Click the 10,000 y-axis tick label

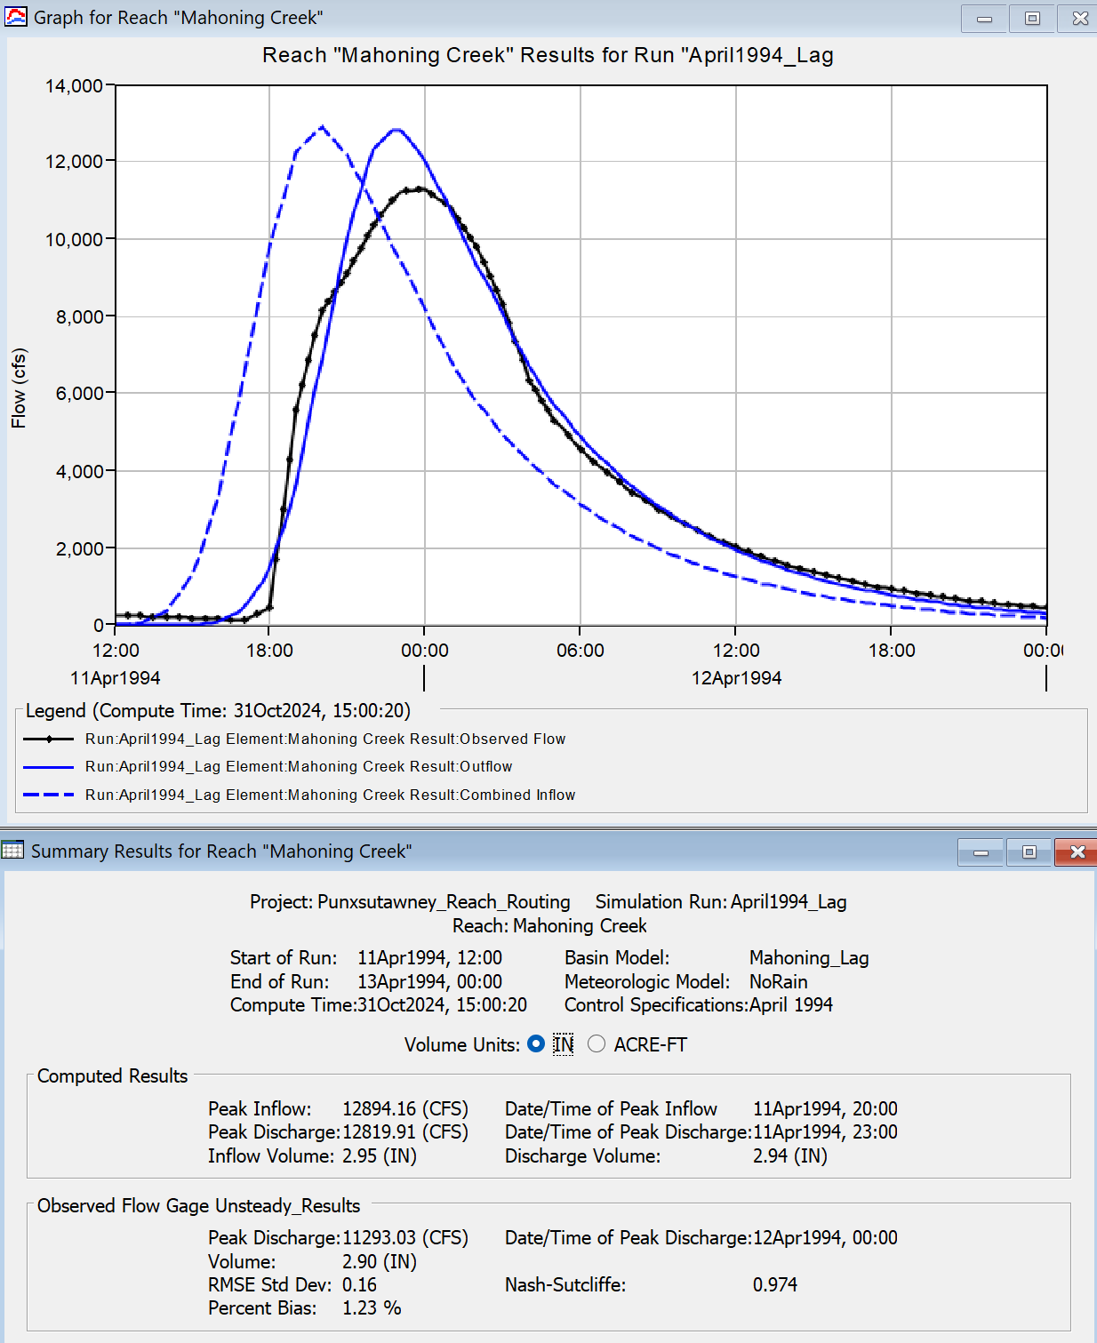click(74, 239)
